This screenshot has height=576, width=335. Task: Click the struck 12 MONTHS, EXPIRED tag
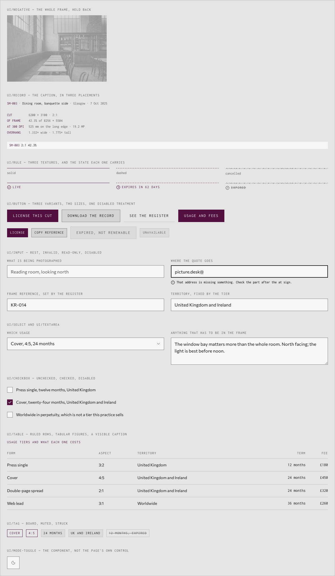click(128, 533)
